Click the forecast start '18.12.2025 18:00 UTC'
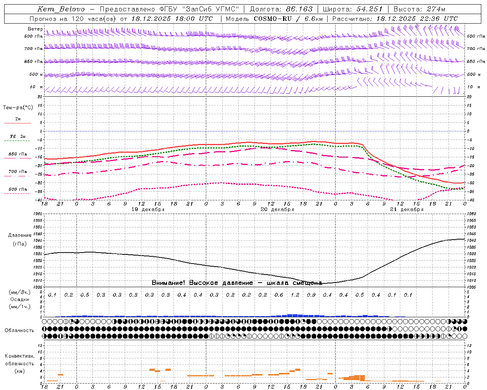The width and height of the screenshot is (487, 390). pyautogui.click(x=172, y=19)
